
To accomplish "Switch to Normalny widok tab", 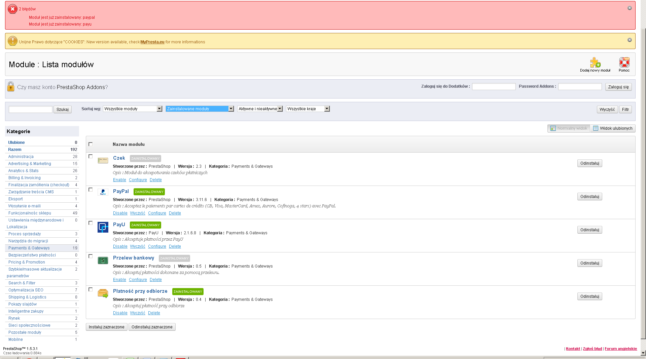I will coord(569,128).
